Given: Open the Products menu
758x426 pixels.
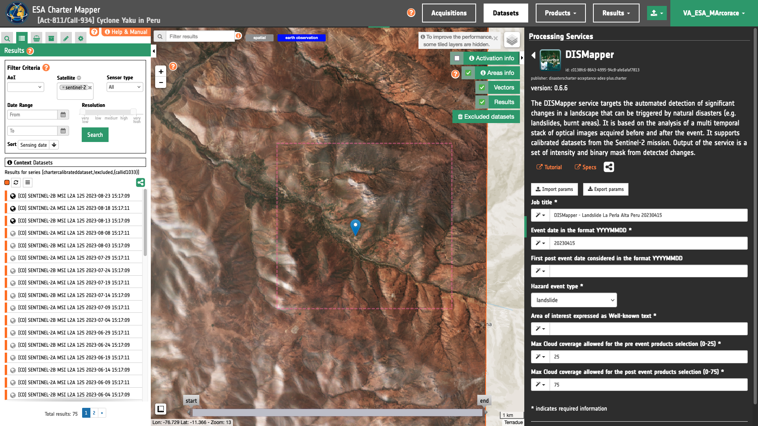Looking at the screenshot, I should [560, 13].
